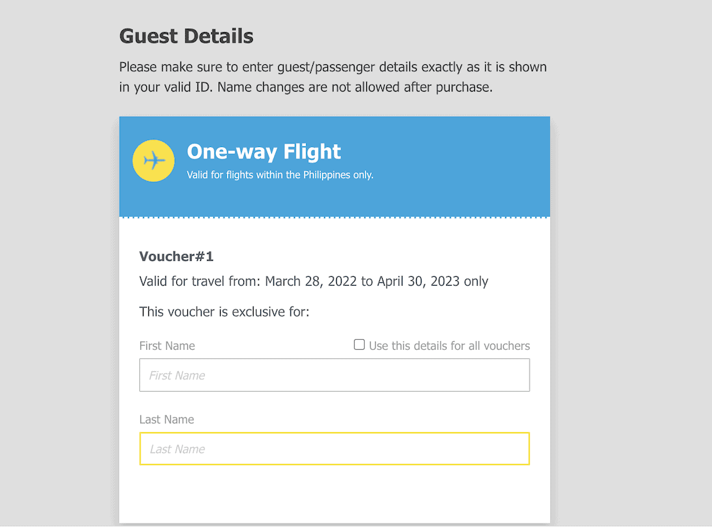Viewport: 712px width, 529px height.
Task: Check 'Use this details for all vouchers'
Action: point(359,344)
